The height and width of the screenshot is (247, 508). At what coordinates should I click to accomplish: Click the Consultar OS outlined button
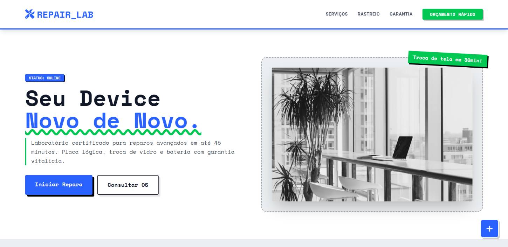click(128, 185)
